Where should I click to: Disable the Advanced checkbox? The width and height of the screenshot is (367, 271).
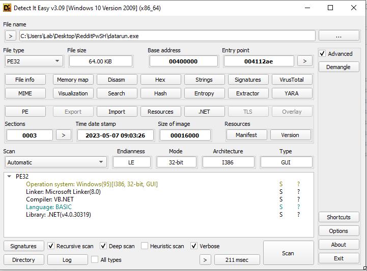coord(322,54)
